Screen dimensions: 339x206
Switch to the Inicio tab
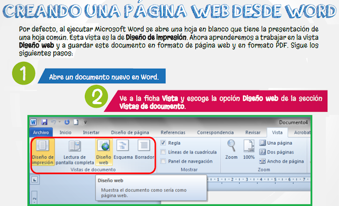coord(65,132)
